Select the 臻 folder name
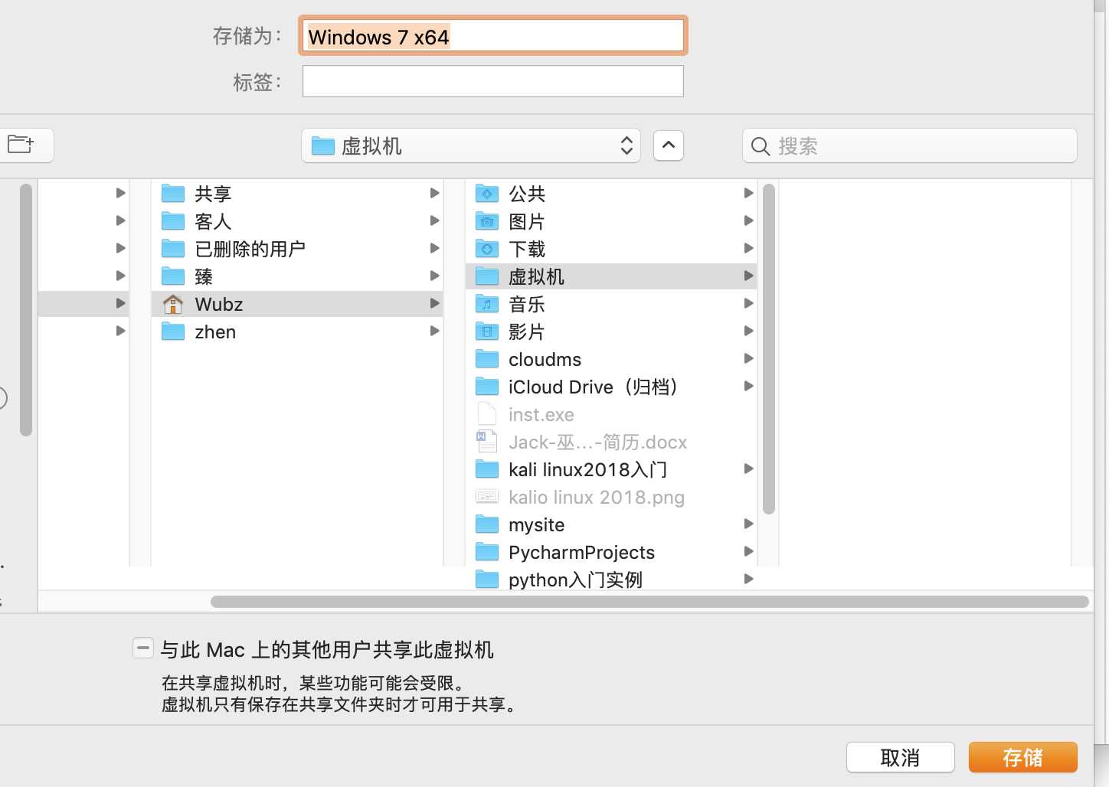Viewport: 1109px width, 787px height. tap(204, 276)
